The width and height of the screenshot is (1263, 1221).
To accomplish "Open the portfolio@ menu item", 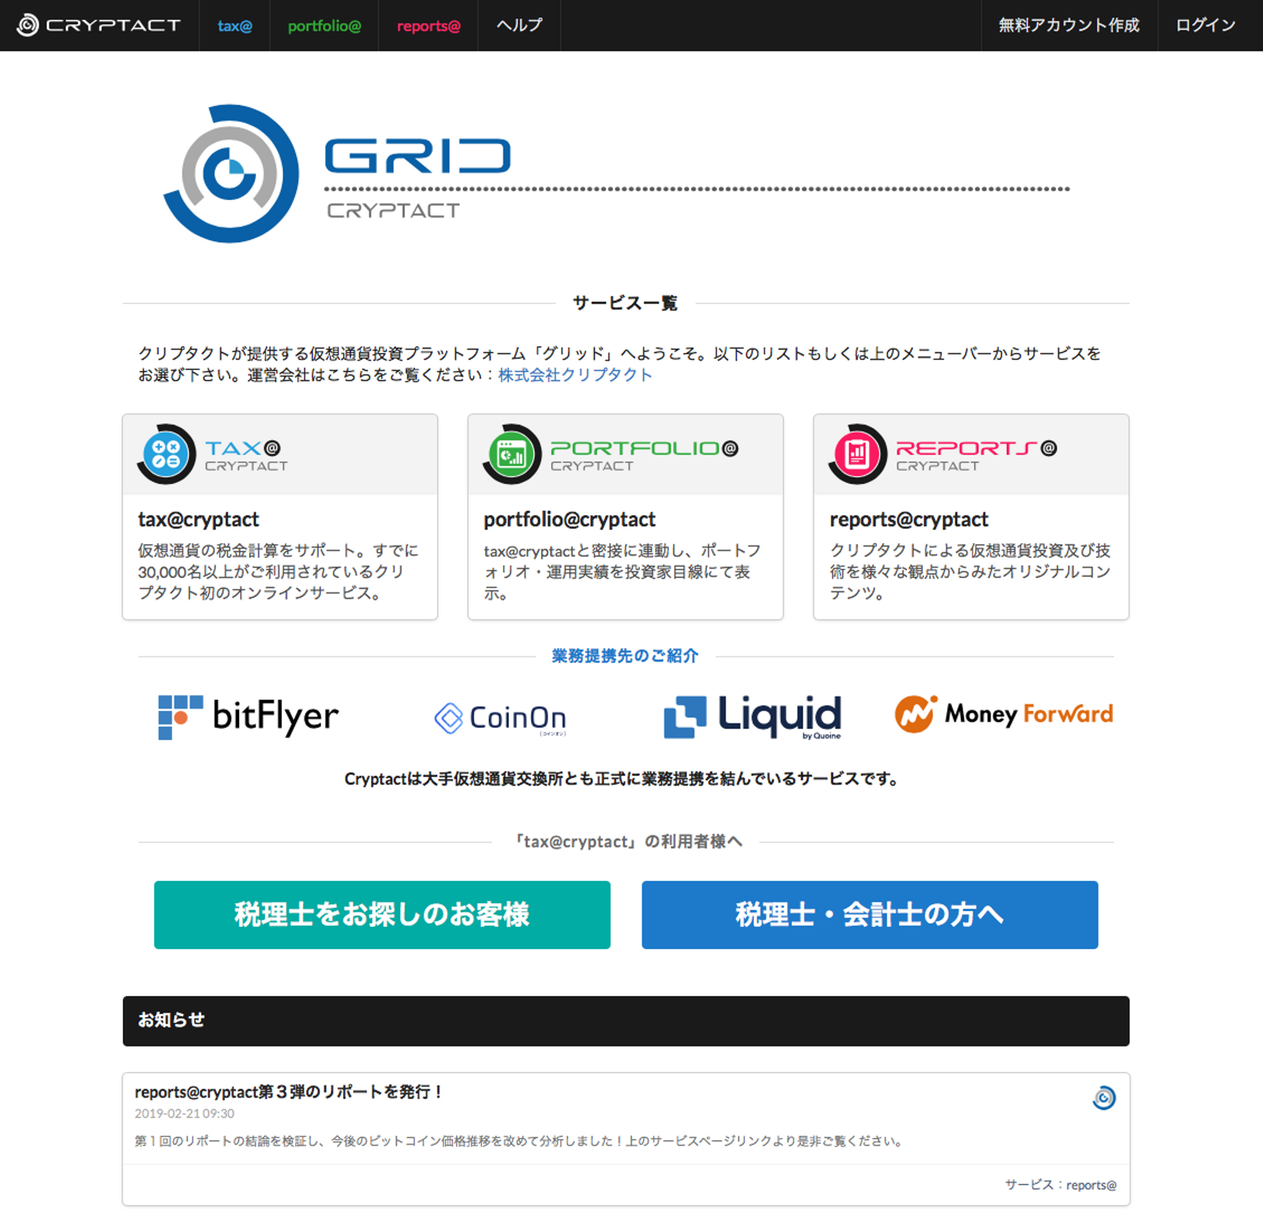I will pos(324,26).
